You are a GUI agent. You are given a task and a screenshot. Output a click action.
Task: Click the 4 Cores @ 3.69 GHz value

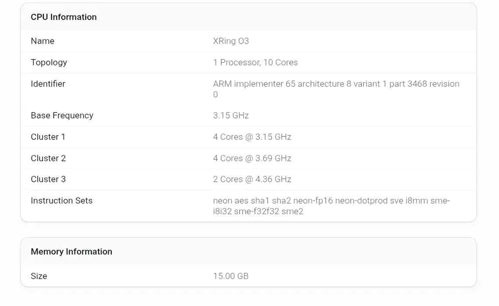pos(252,158)
